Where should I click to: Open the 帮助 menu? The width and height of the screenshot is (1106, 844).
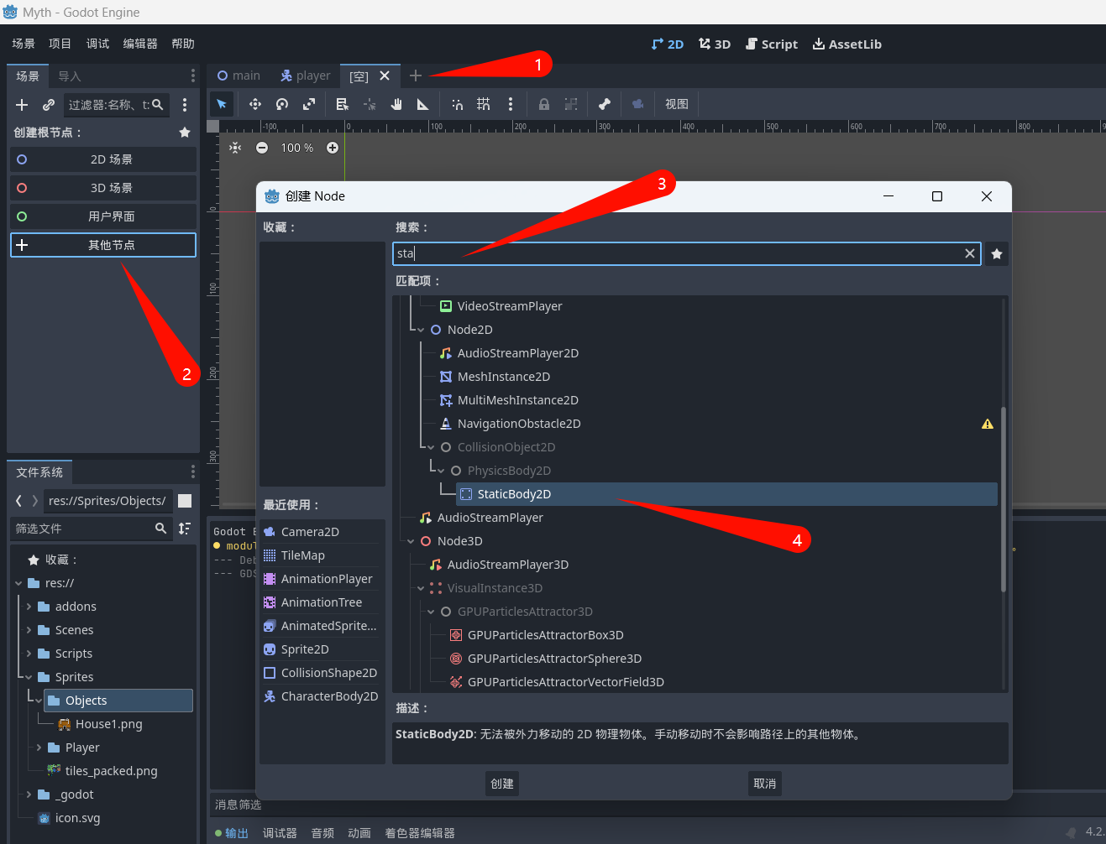point(183,44)
